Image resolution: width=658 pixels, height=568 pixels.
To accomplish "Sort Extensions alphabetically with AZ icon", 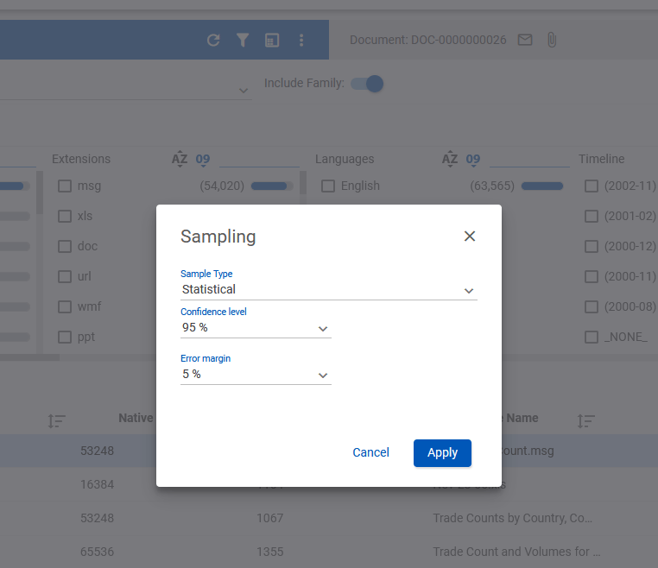I will click(180, 159).
